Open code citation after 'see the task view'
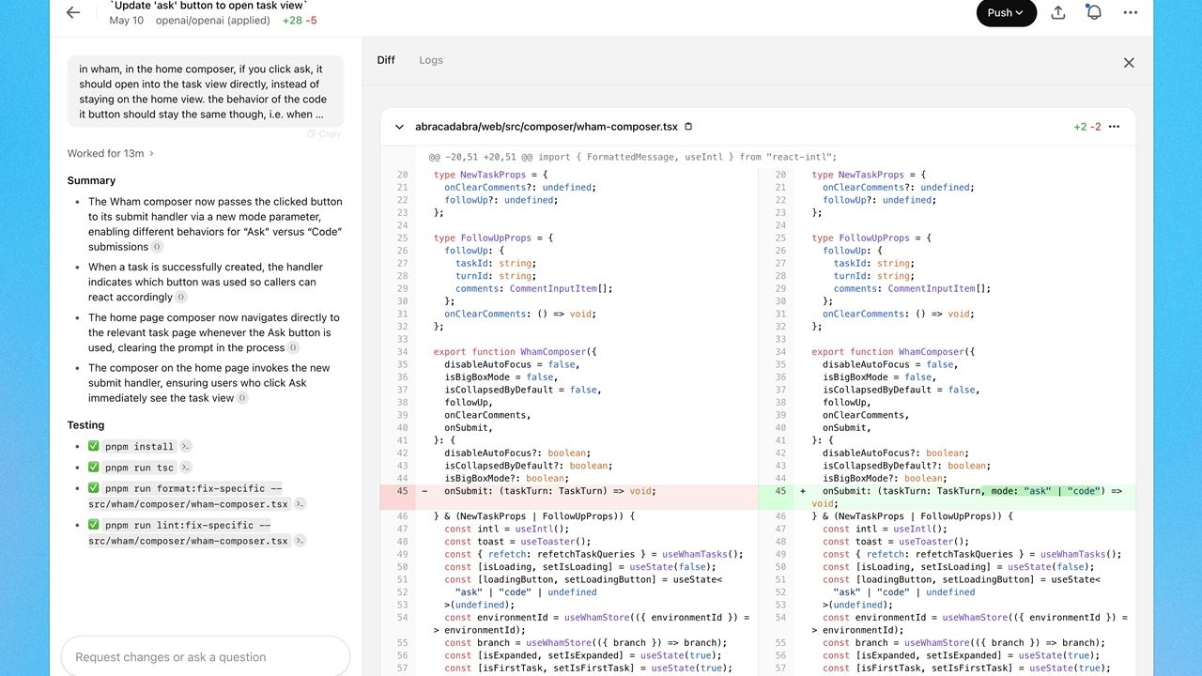Image resolution: width=1202 pixels, height=676 pixels. (x=242, y=398)
